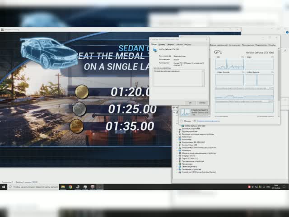Switch to the 'Ресурсы' tab
The height and width of the screenshot is (217, 289).
point(188,45)
